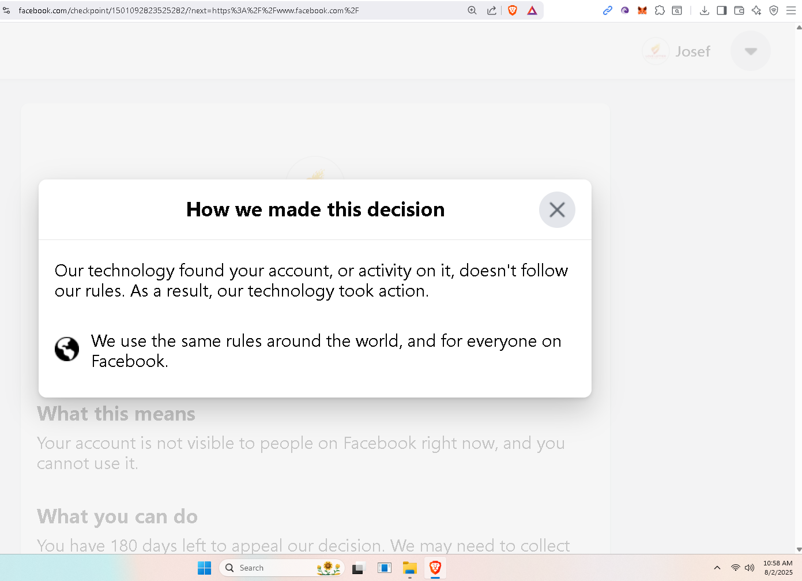Open the purple swirl extension icon
The image size is (802, 581).
point(625,10)
